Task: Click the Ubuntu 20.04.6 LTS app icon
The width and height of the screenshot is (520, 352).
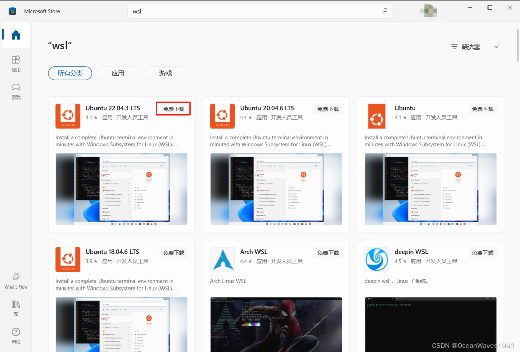Action: pos(222,116)
